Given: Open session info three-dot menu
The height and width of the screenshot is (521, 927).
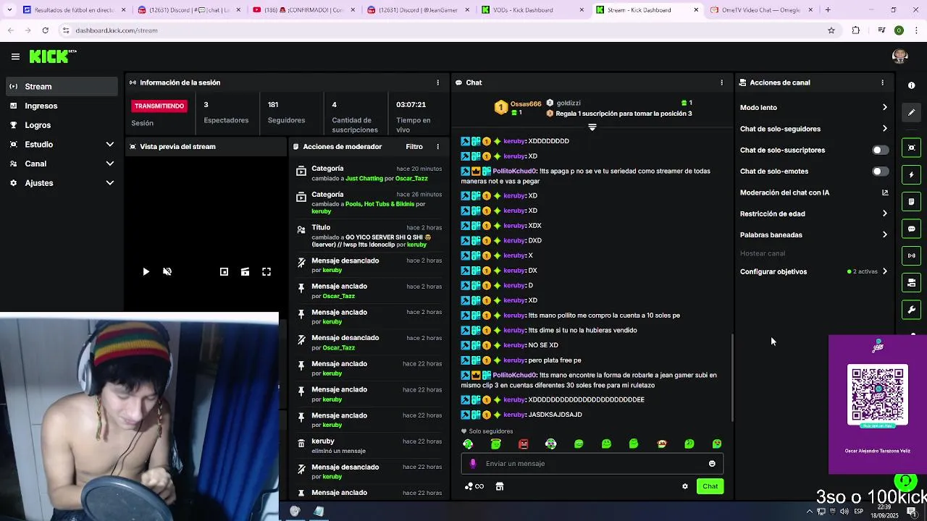Looking at the screenshot, I should click(437, 82).
